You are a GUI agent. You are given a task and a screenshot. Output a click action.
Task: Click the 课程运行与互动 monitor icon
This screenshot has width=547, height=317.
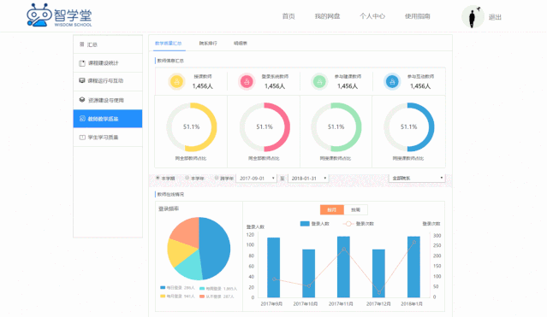click(82, 80)
